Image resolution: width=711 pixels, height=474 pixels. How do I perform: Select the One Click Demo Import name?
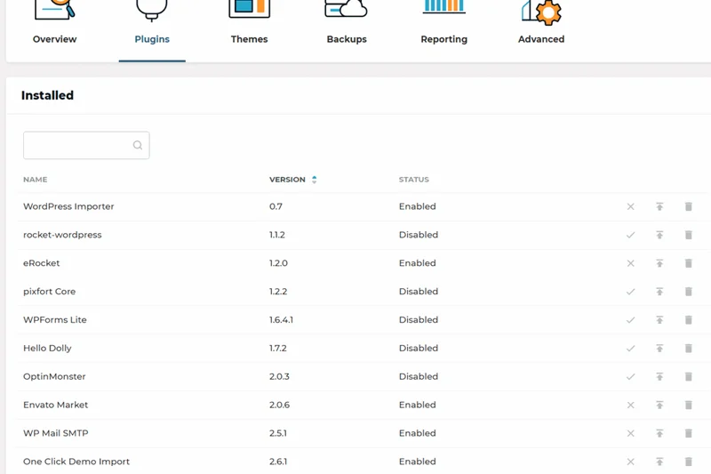pyautogui.click(x=76, y=462)
